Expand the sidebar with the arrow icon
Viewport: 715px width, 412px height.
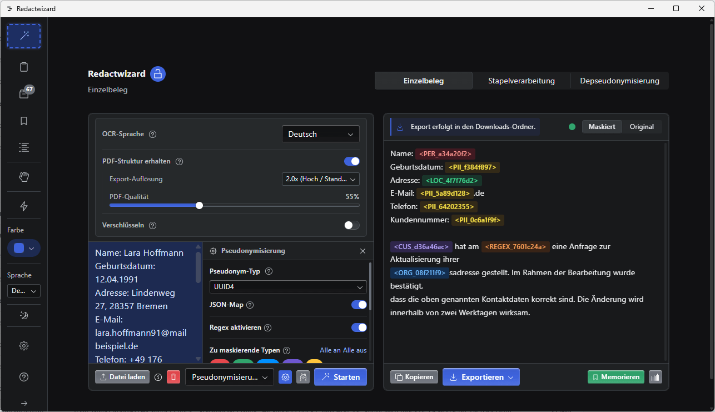(24, 403)
